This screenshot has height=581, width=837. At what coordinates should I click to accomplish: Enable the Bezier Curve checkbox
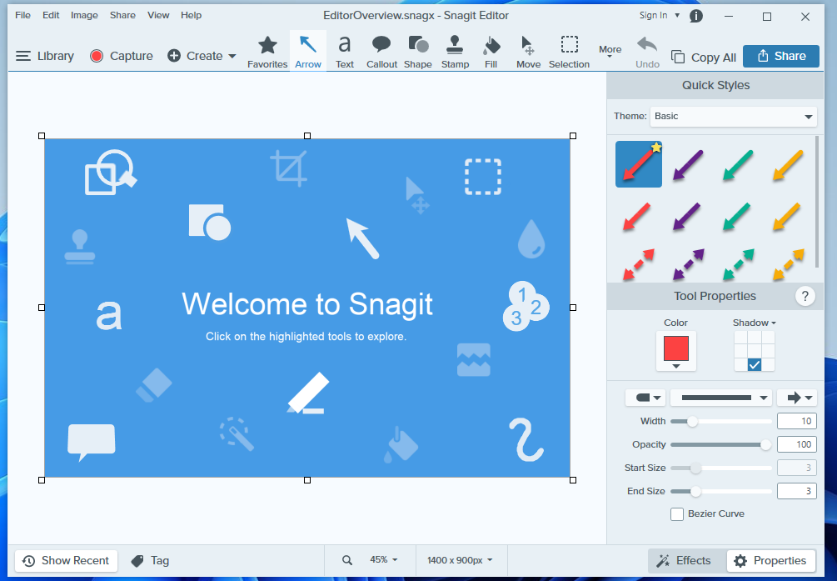[677, 514]
